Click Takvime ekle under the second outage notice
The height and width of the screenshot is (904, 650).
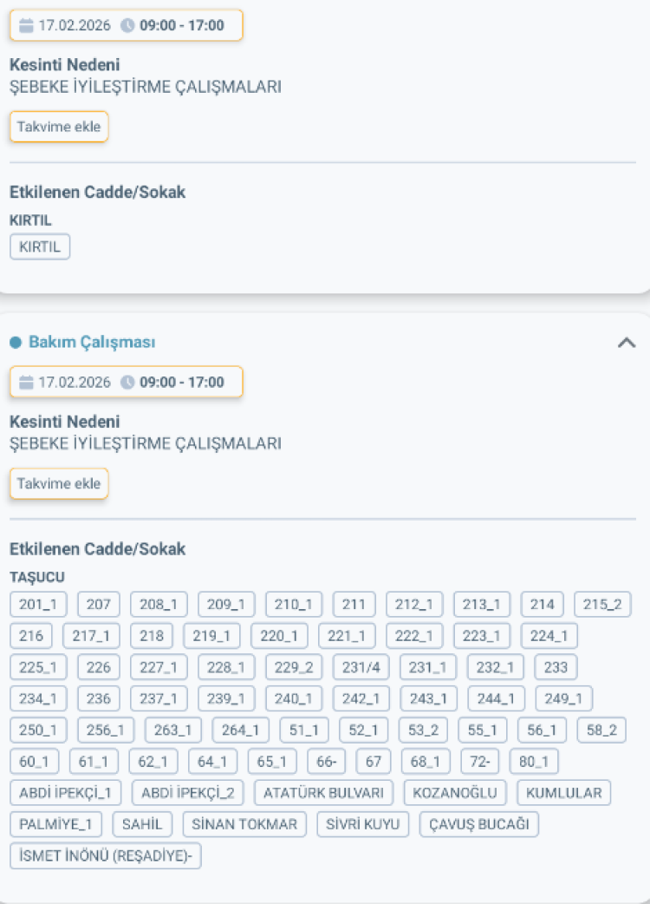coord(58,483)
